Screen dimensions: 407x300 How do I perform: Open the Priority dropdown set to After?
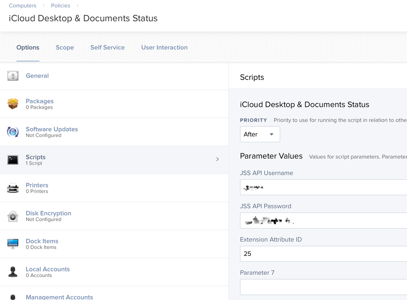coord(260,134)
